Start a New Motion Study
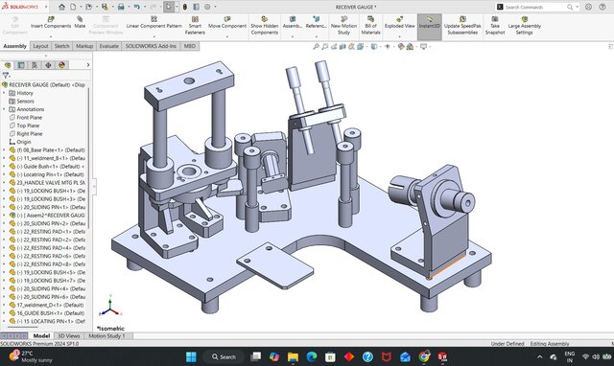Image resolution: width=614 pixels, height=366 pixels. point(343,26)
